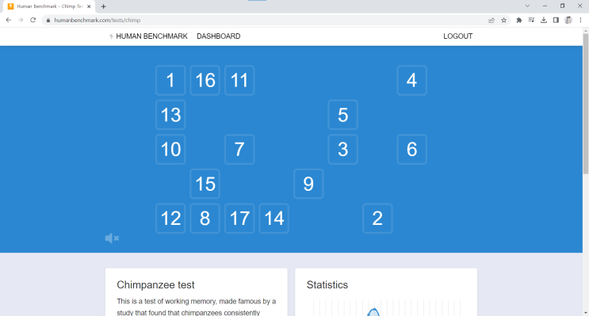This screenshot has width=589, height=316.
Task: Open the browser downloads icon
Action: pyautogui.click(x=544, y=21)
